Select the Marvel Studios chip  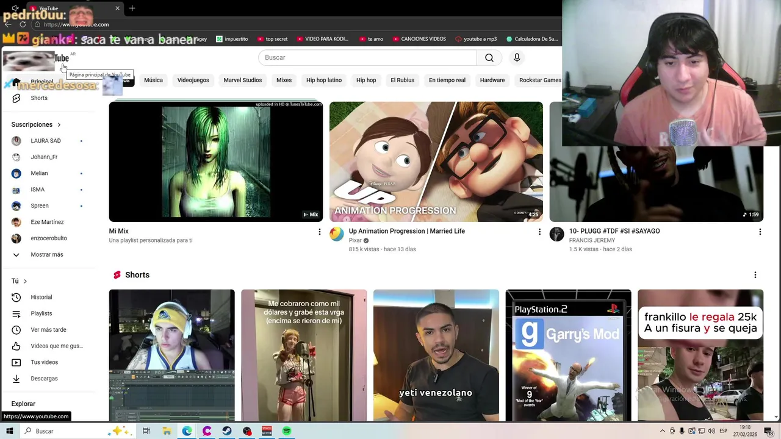tap(242, 80)
